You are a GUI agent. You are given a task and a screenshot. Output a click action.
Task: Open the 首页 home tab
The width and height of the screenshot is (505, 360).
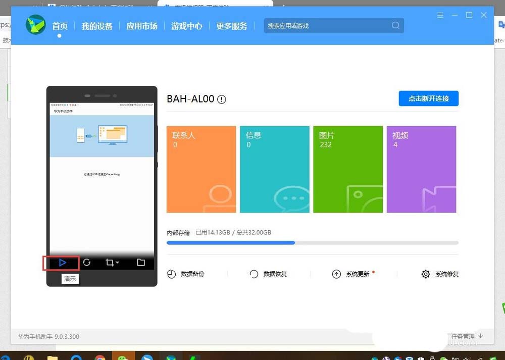pos(60,26)
